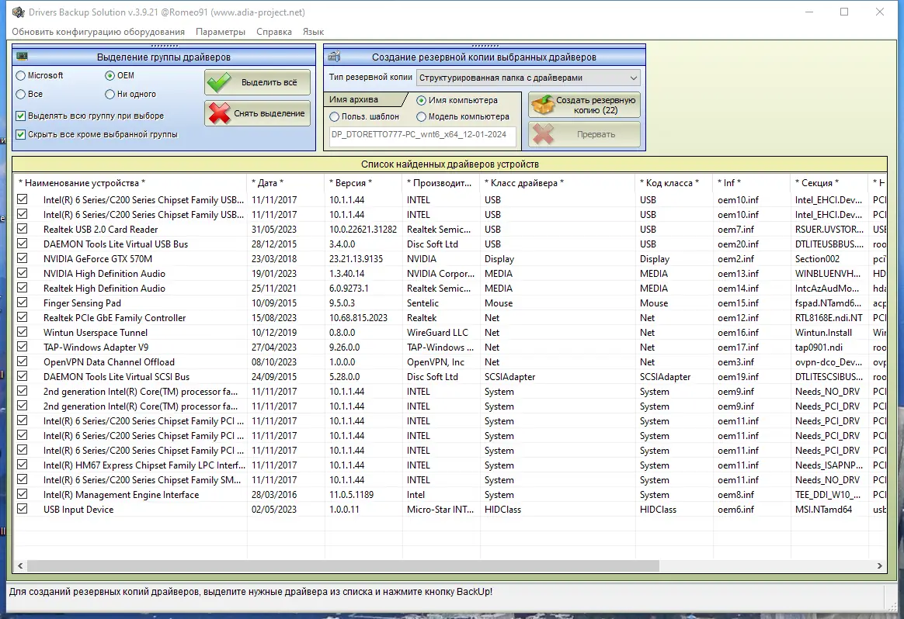Sort by Наименование устройства column header
Screen dimensions: 904x619
(131, 183)
